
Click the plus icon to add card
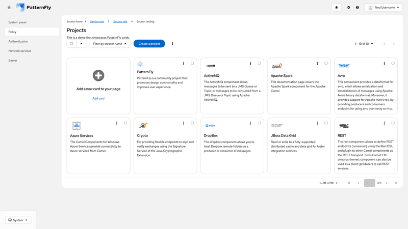pos(98,76)
